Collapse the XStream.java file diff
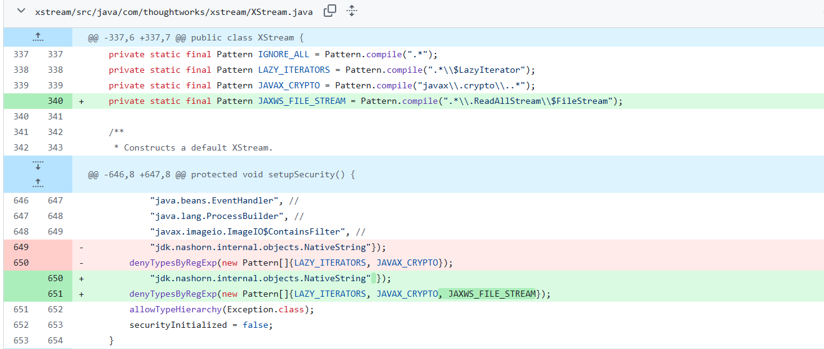824x349 pixels. pos(21,11)
